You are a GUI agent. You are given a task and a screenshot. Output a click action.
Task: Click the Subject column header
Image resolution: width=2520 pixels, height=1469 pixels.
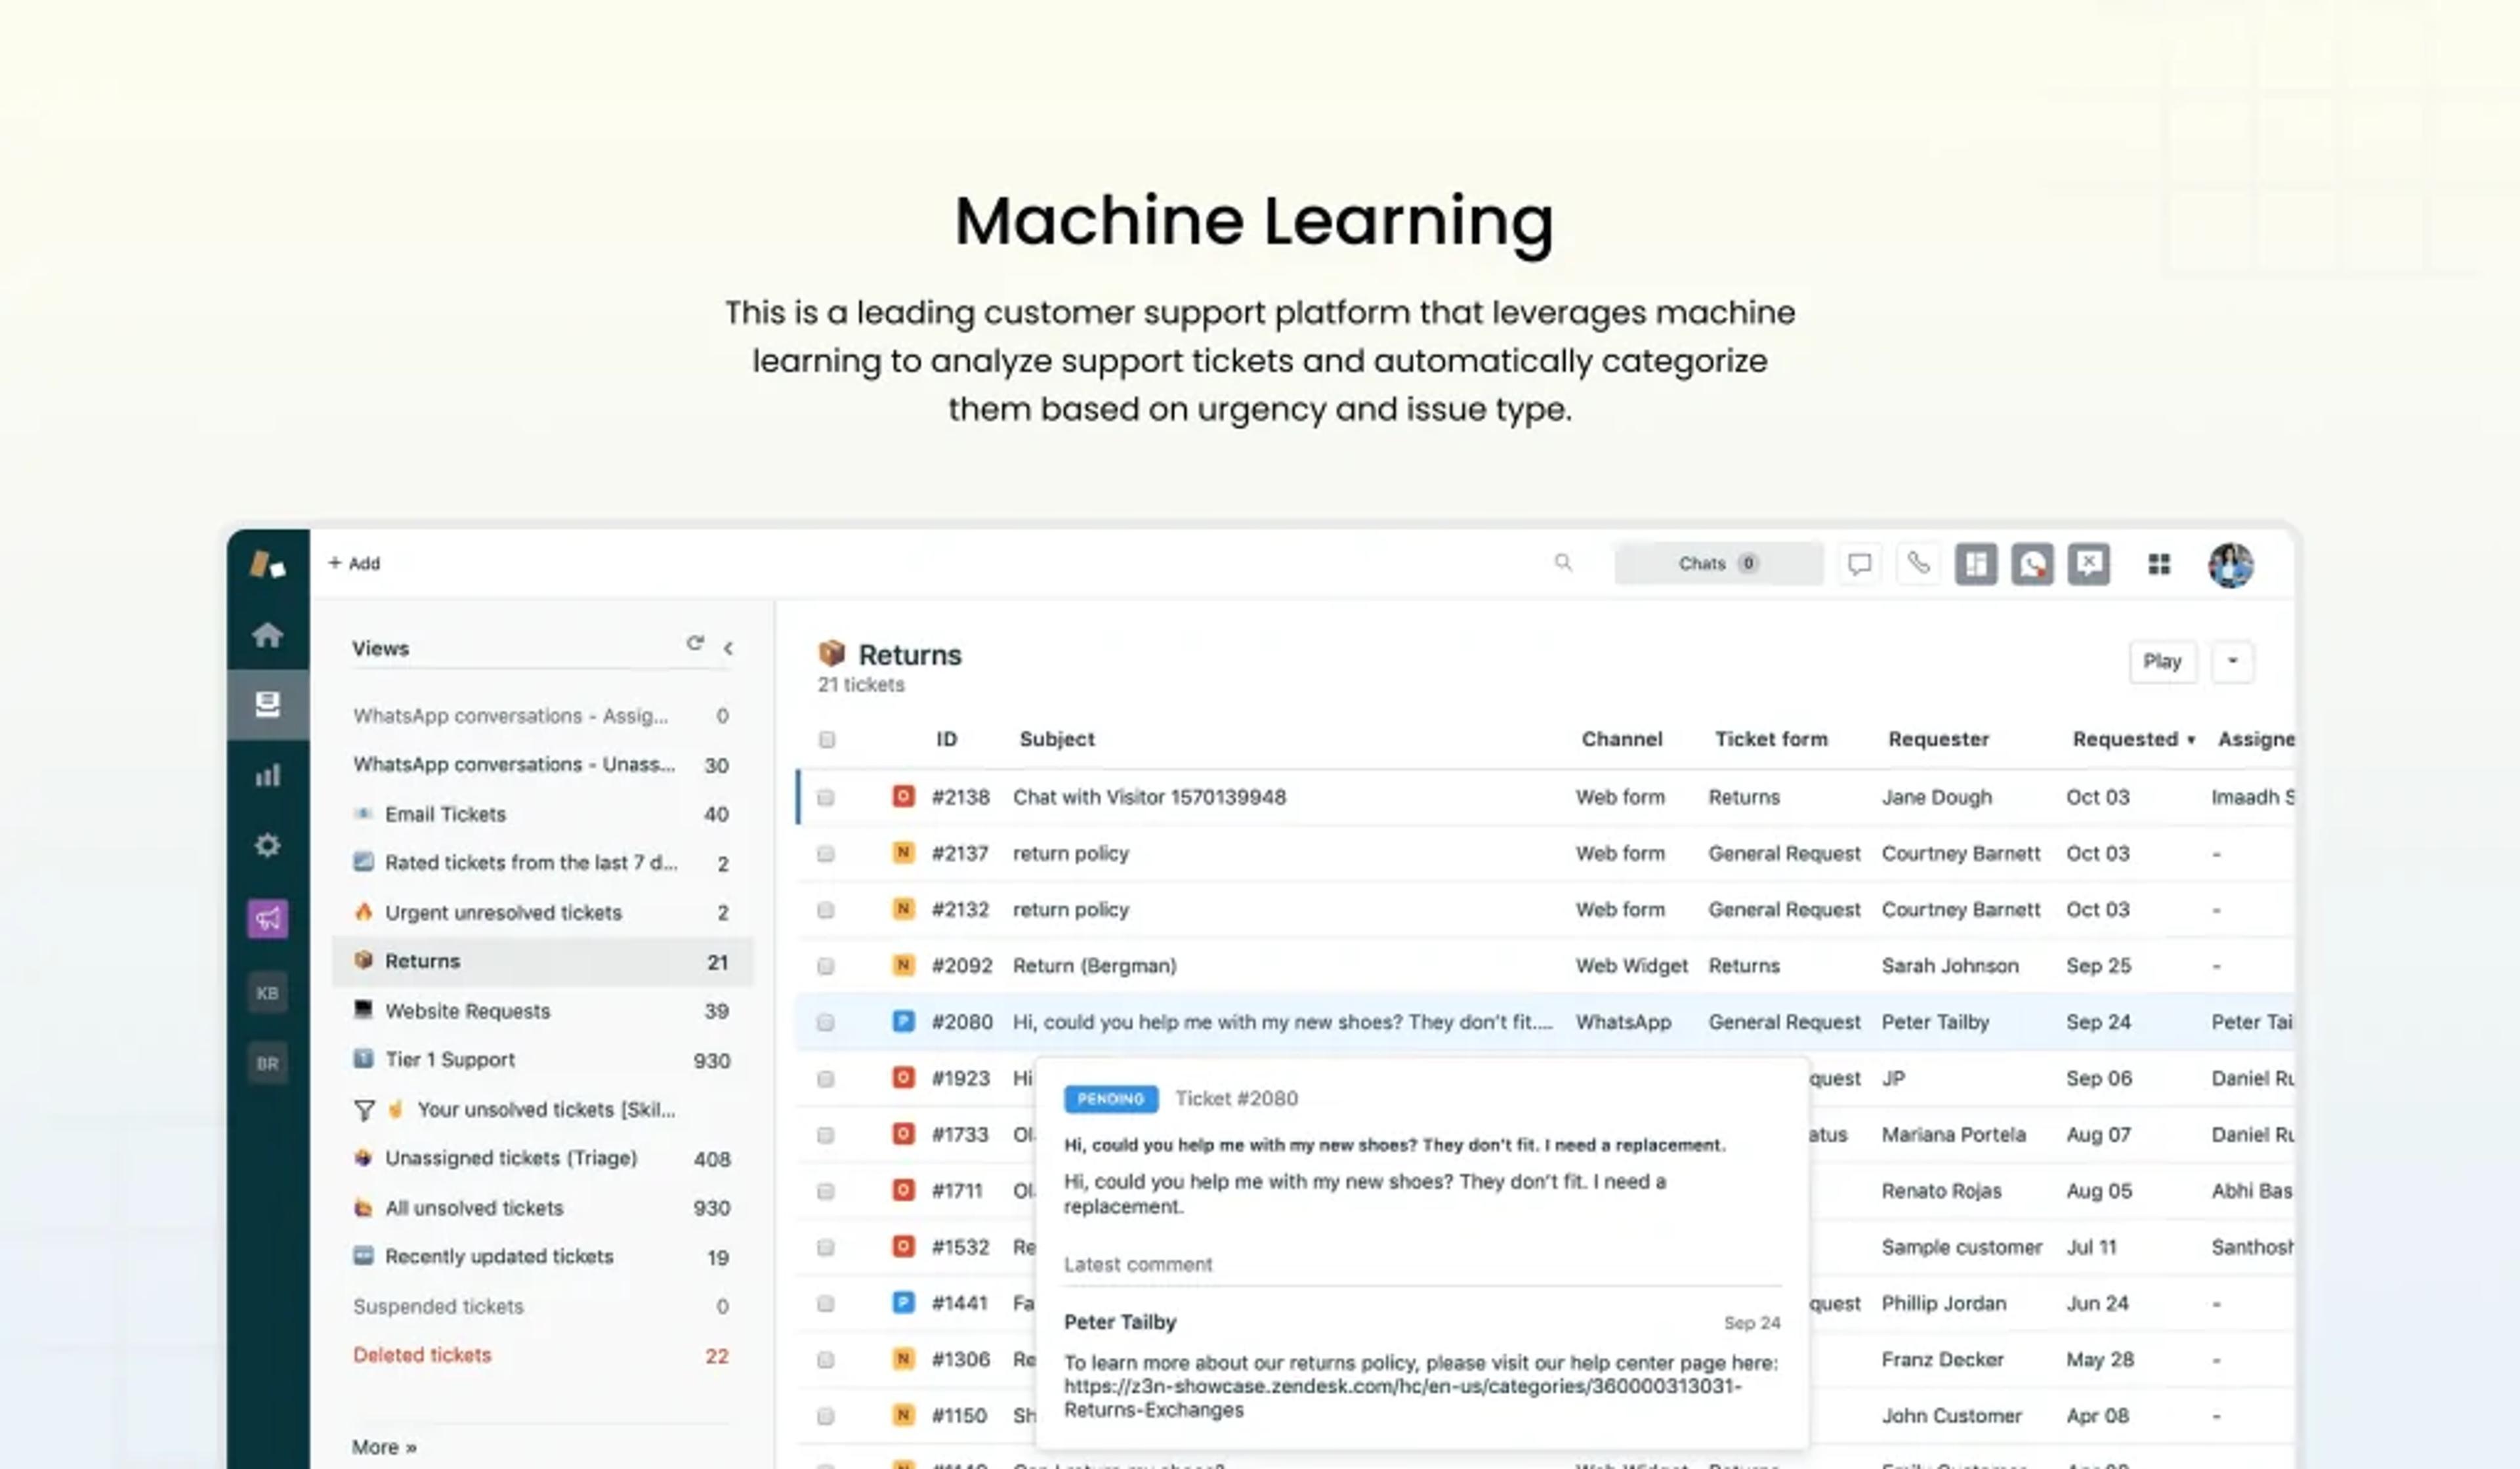pos(1056,739)
